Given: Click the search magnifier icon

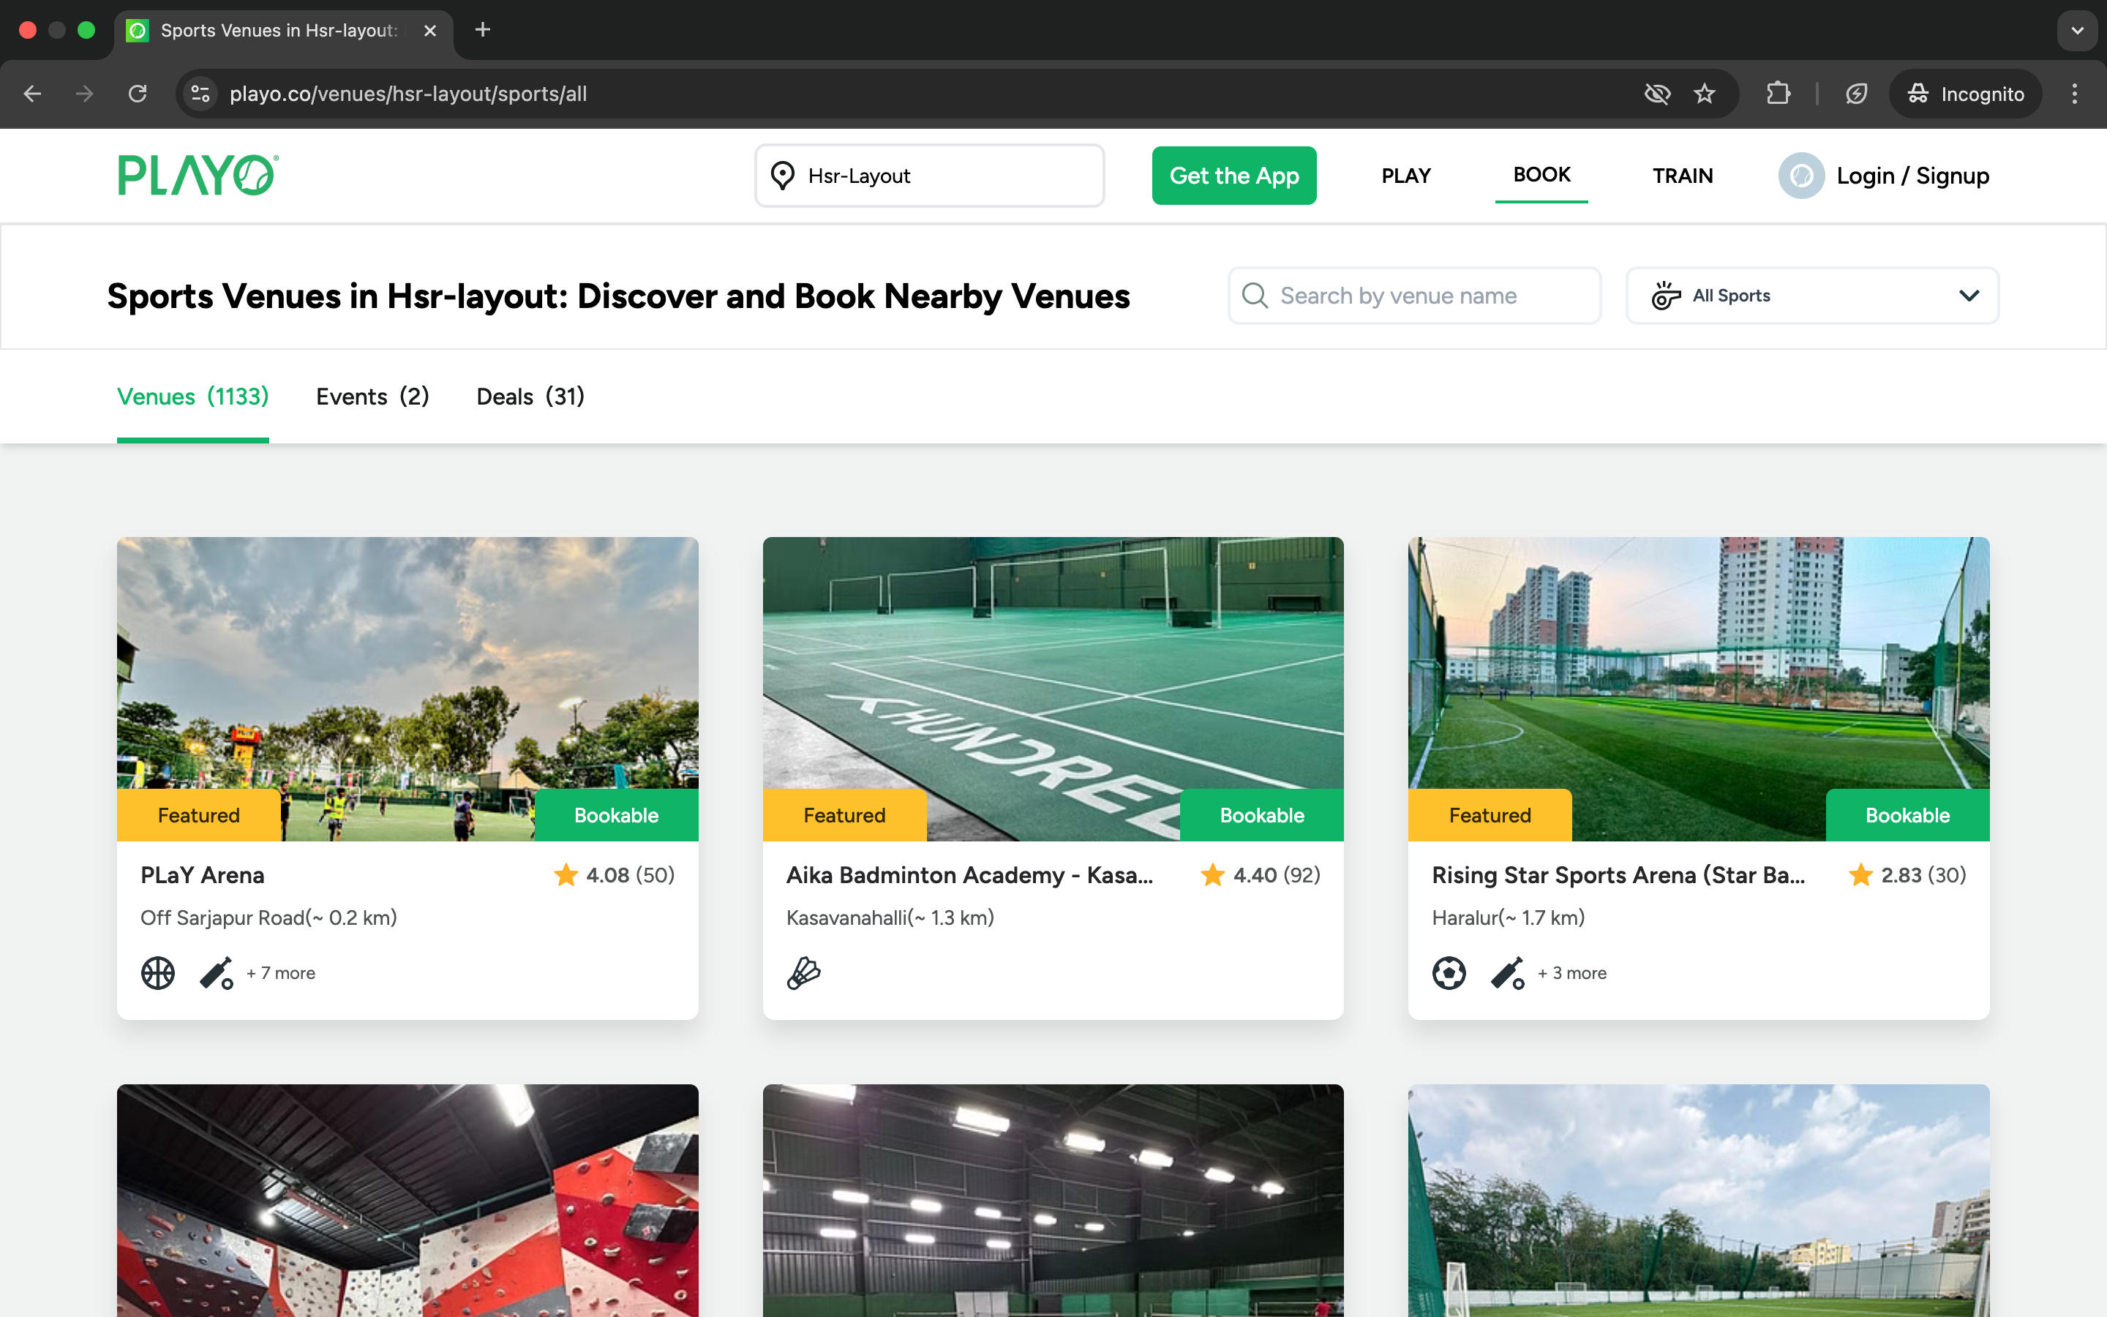Looking at the screenshot, I should coord(1255,296).
